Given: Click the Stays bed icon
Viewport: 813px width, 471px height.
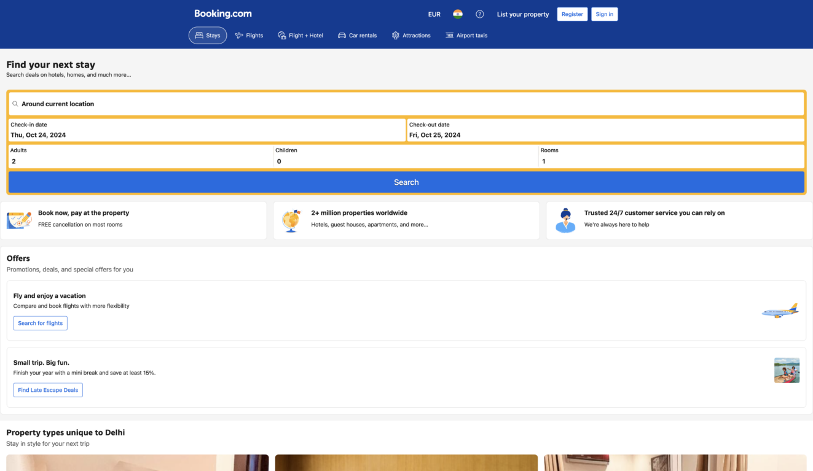Looking at the screenshot, I should point(198,35).
